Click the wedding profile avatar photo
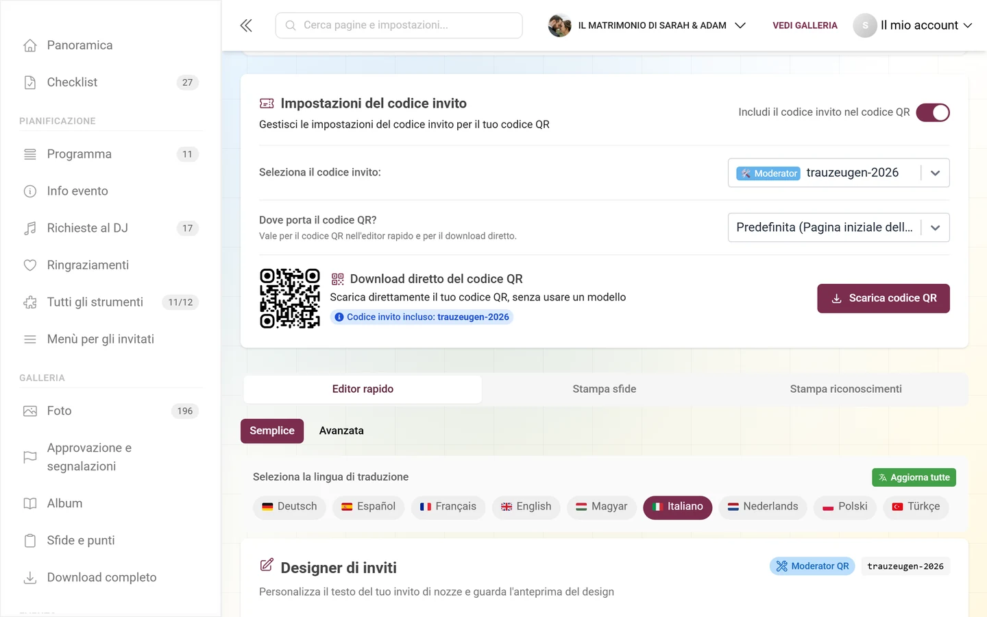 pos(559,25)
